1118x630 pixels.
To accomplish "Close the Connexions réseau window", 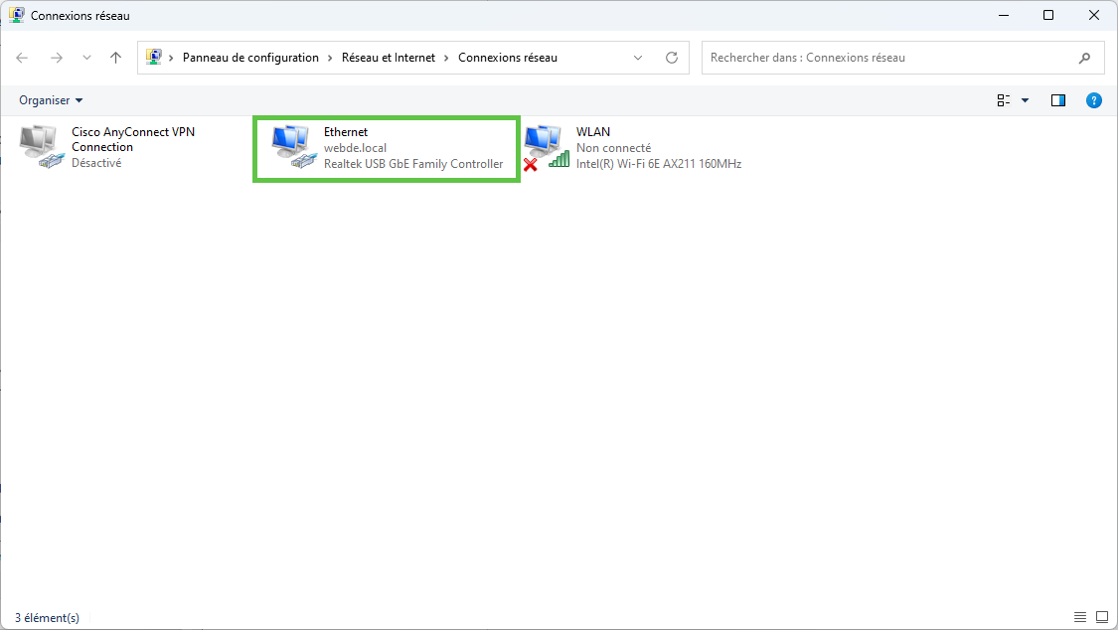I will tap(1094, 15).
